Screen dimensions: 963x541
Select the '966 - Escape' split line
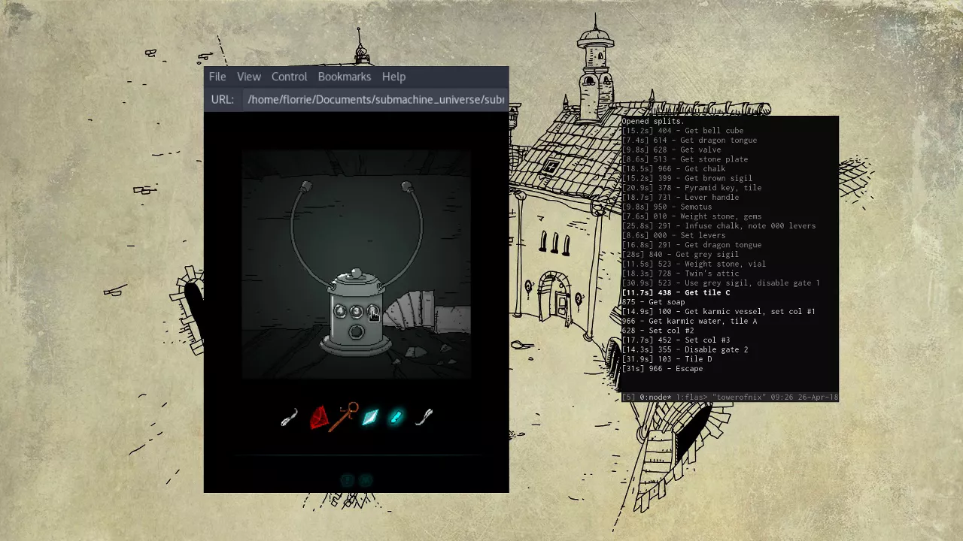click(x=662, y=369)
